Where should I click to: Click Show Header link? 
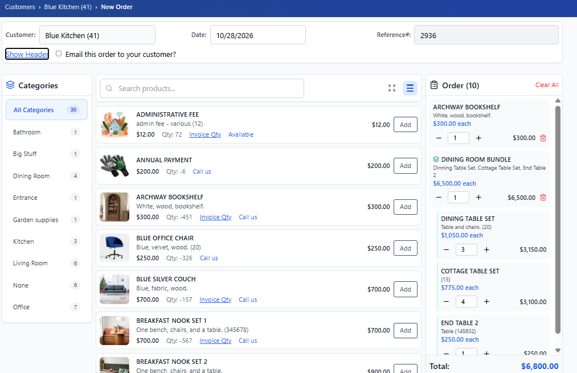(27, 54)
